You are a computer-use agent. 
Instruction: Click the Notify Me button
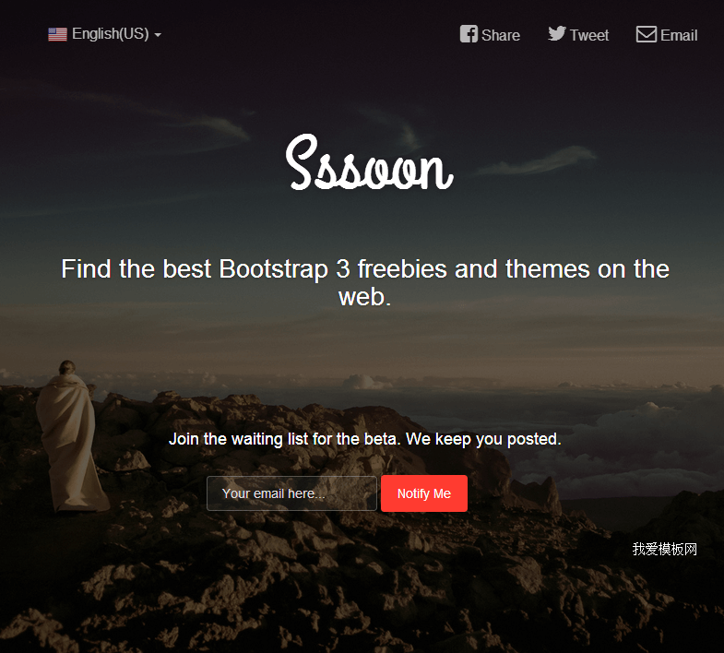point(424,493)
